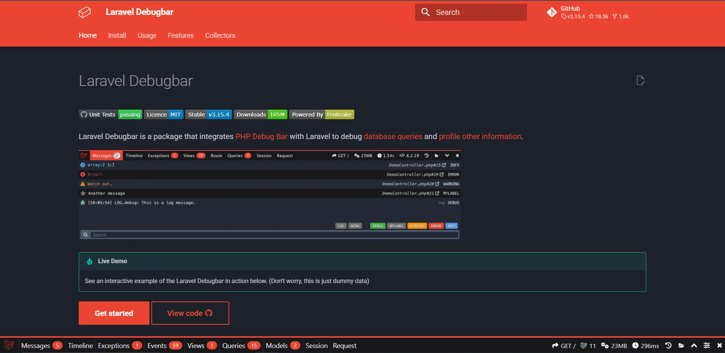The width and height of the screenshot is (725, 353).
Task: Open the Install tab
Action: tap(117, 36)
